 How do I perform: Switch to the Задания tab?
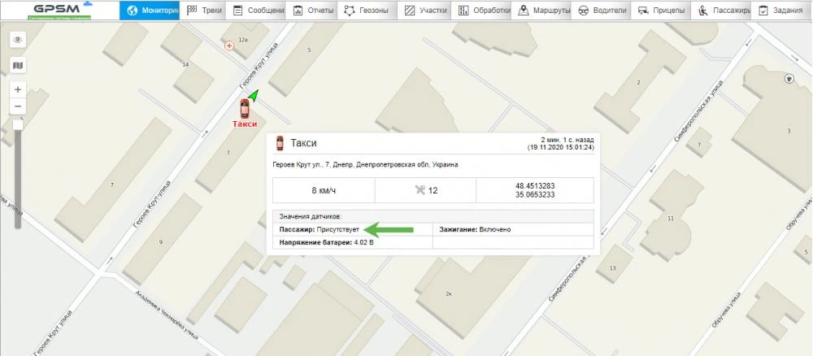coord(780,11)
